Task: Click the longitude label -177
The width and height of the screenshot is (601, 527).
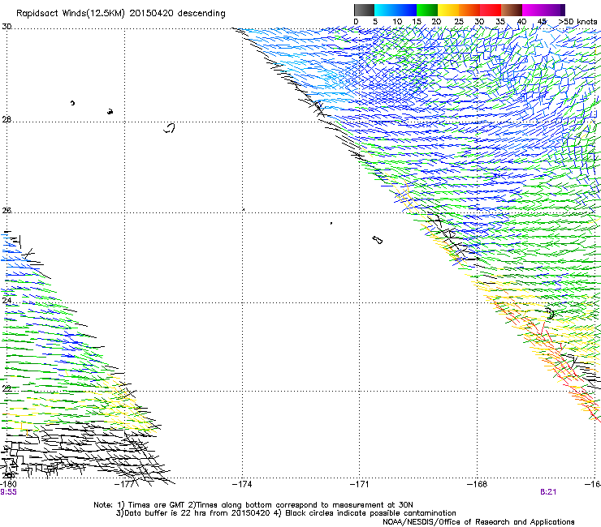Action: [x=124, y=484]
